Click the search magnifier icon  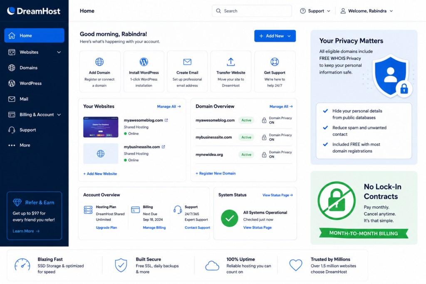218,11
